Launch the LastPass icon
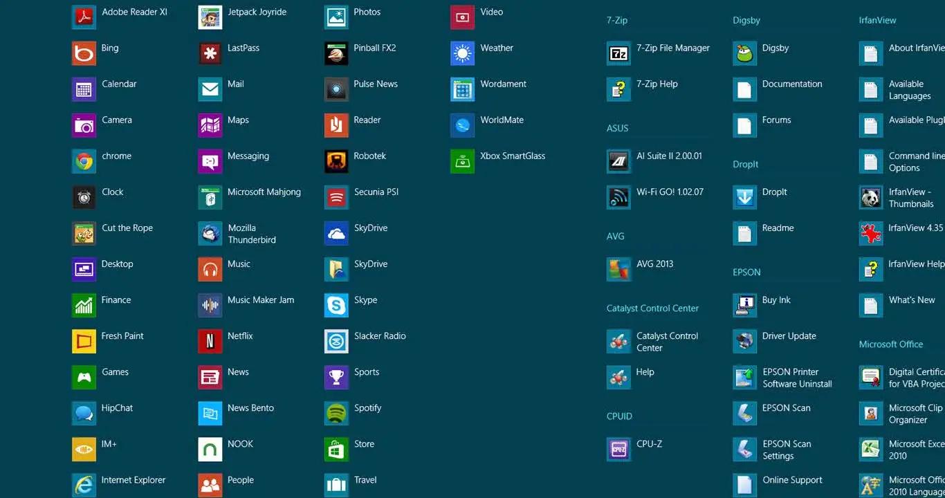This screenshot has width=945, height=498. [210, 53]
